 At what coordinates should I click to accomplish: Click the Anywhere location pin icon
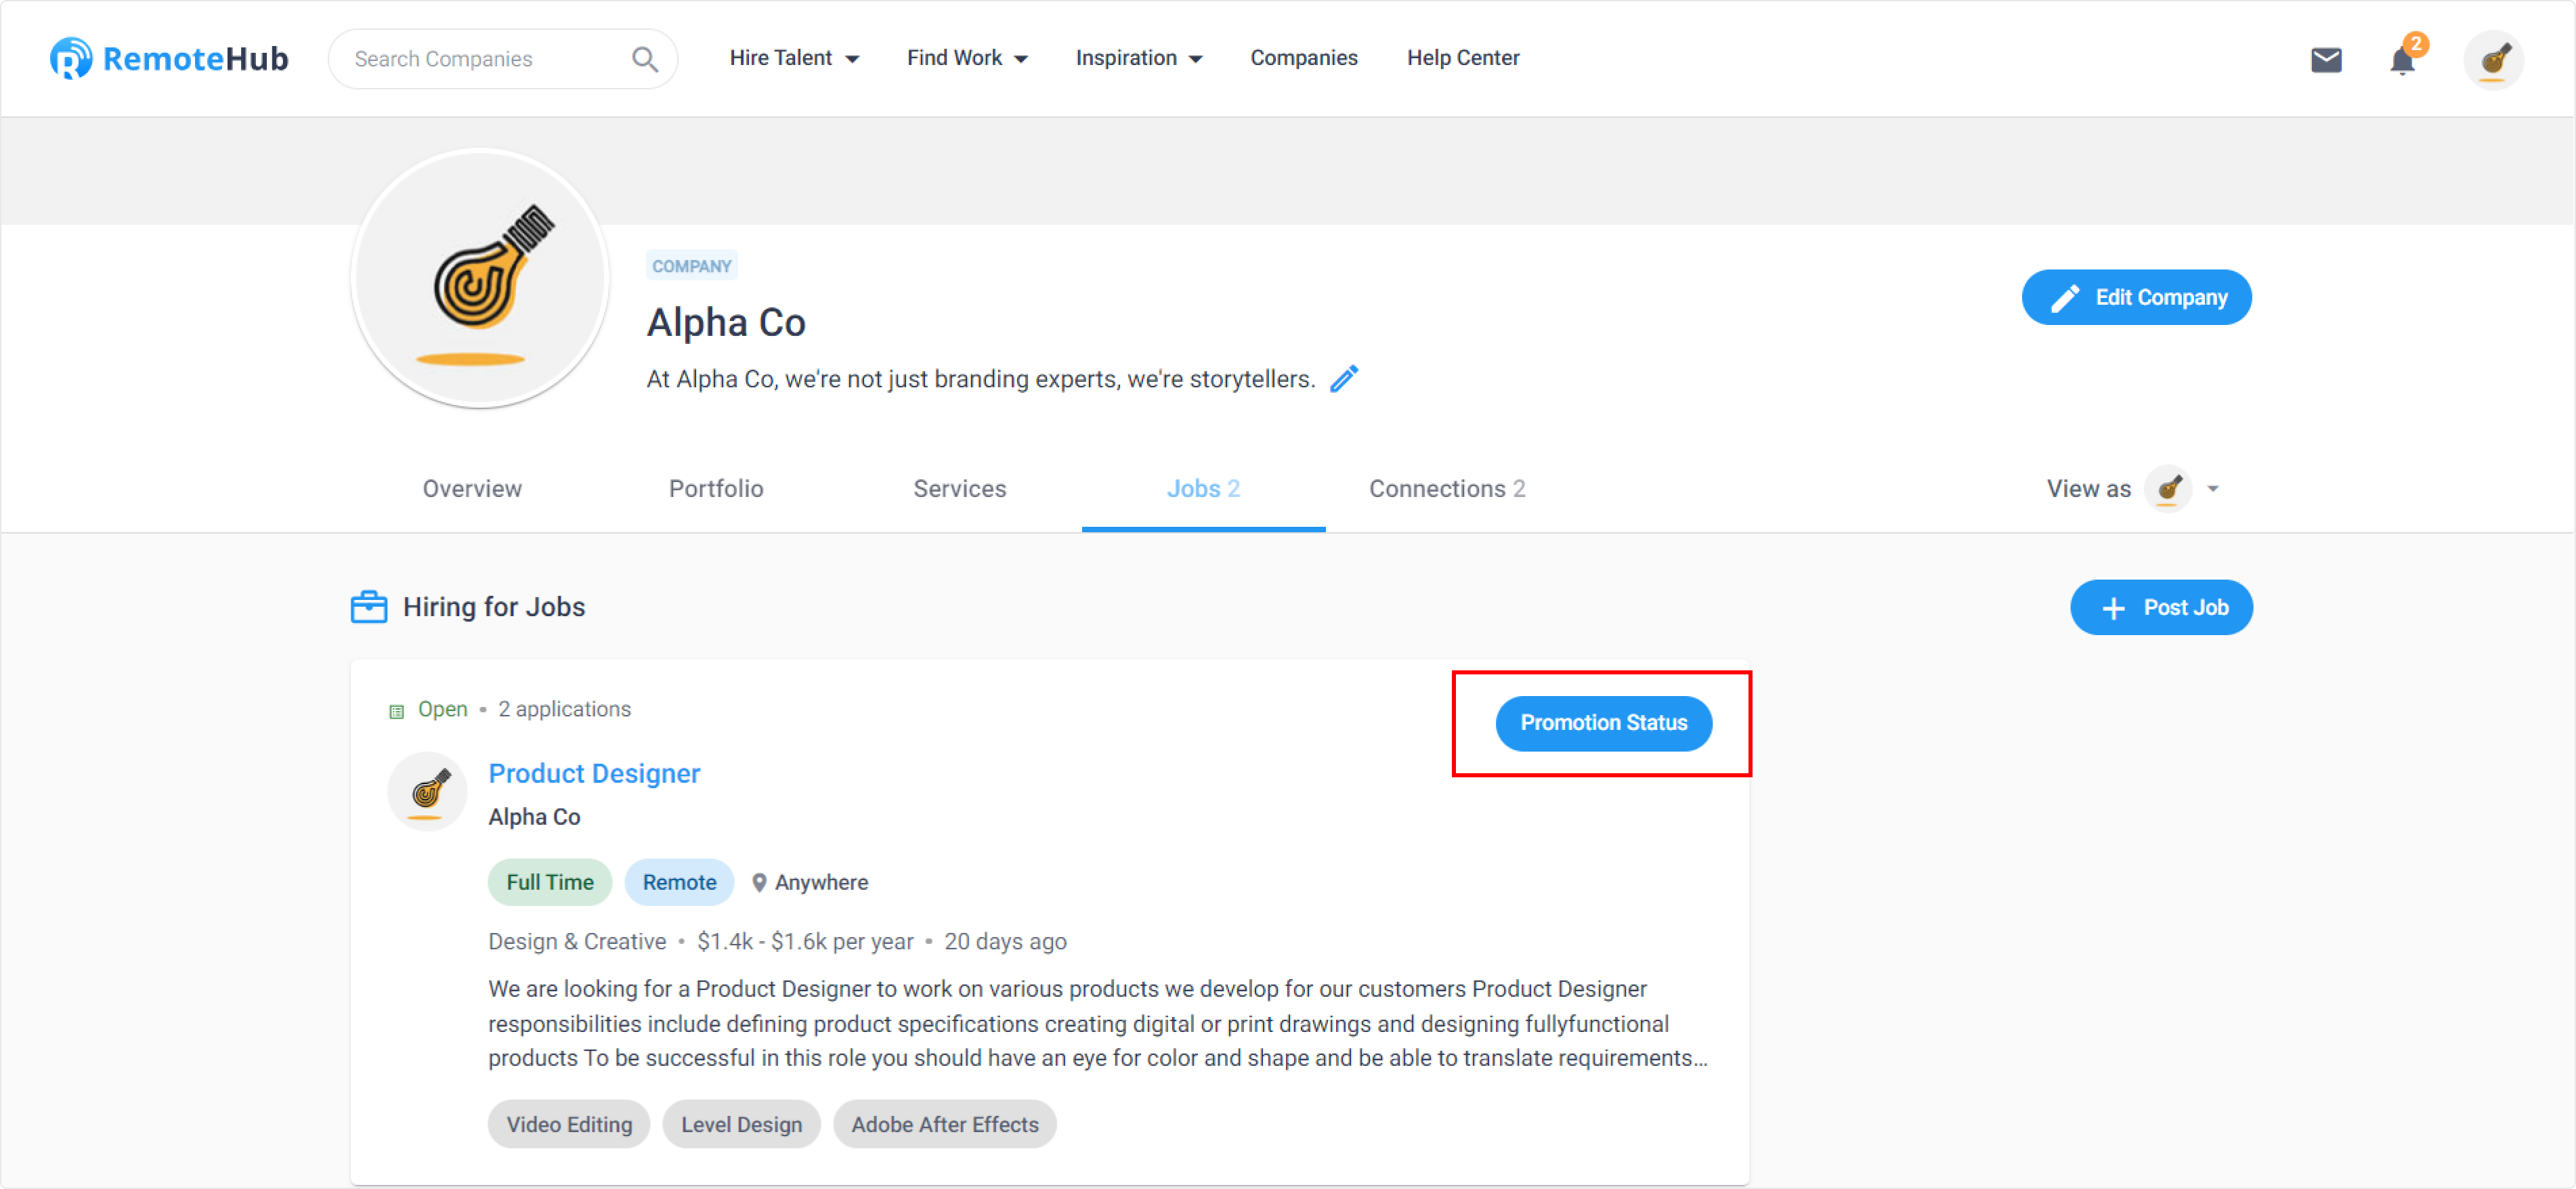[759, 883]
